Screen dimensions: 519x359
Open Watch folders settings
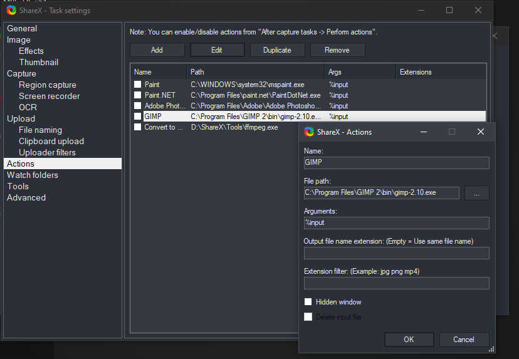[33, 175]
